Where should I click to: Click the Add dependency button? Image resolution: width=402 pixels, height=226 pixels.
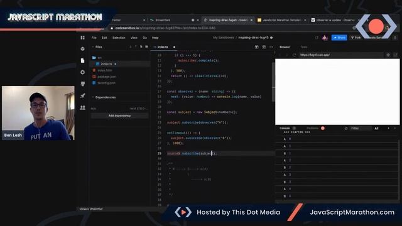click(x=119, y=116)
